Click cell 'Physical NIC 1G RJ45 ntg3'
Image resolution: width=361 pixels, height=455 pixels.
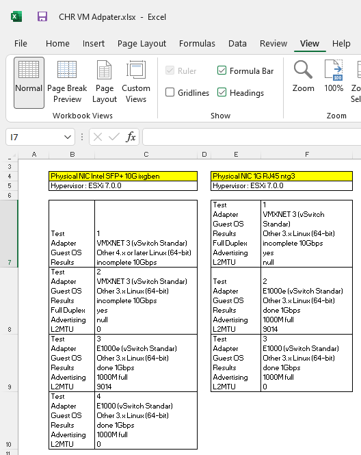[x=282, y=176]
